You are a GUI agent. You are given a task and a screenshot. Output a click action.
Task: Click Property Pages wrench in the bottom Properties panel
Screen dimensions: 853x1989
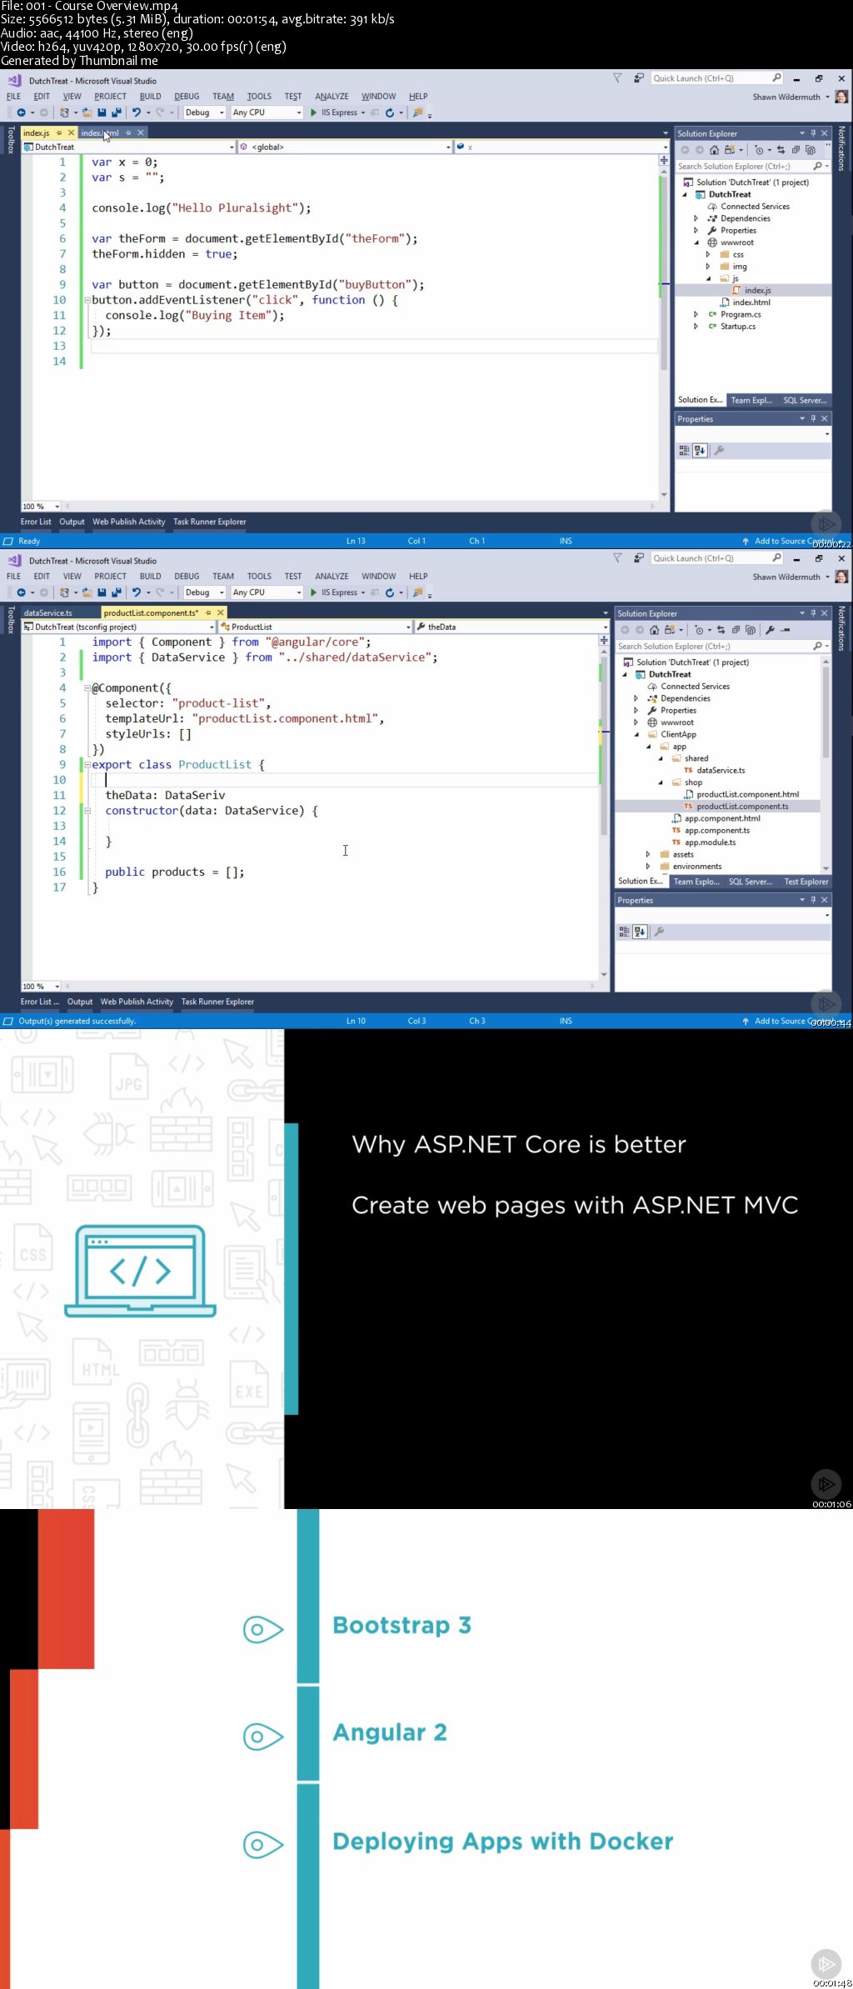click(659, 932)
